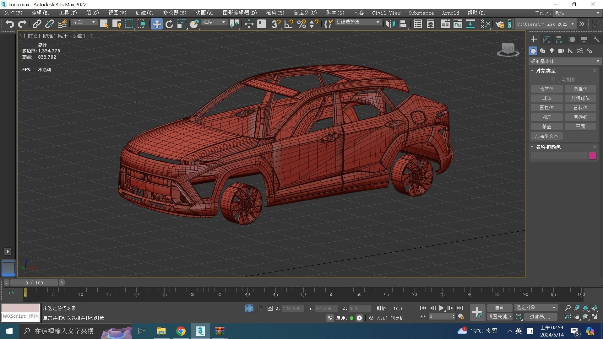
Task: Click the pink object color swatch
Action: pos(592,156)
